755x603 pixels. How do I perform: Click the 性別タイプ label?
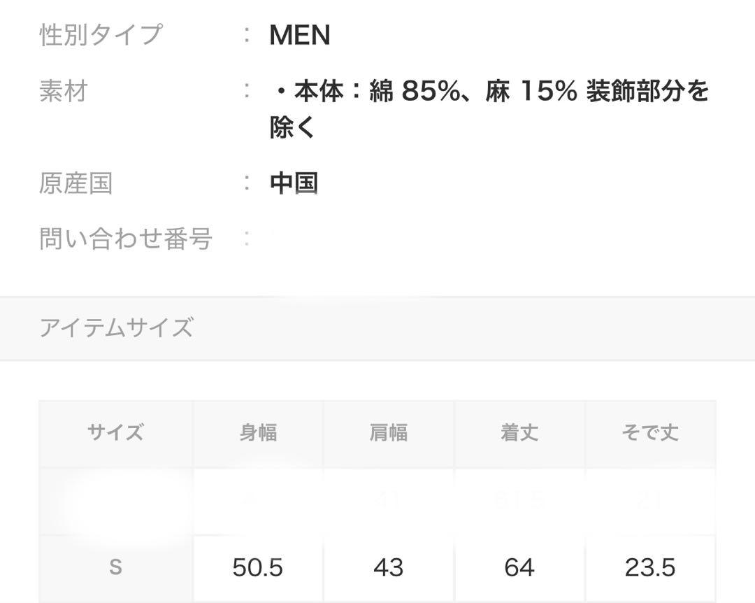101,35
